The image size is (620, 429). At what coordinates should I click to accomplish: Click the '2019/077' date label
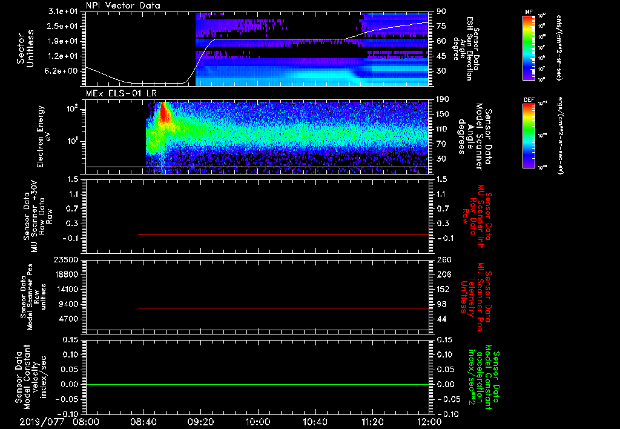coord(42,422)
